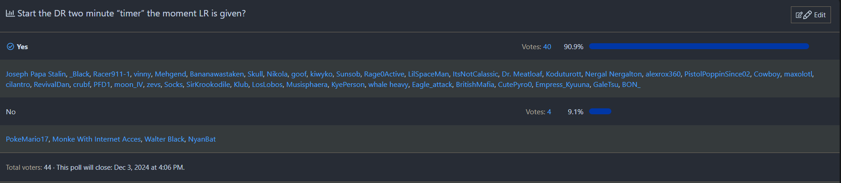Open Empress_Kyuuna's profile link
841x183 pixels.
562,85
